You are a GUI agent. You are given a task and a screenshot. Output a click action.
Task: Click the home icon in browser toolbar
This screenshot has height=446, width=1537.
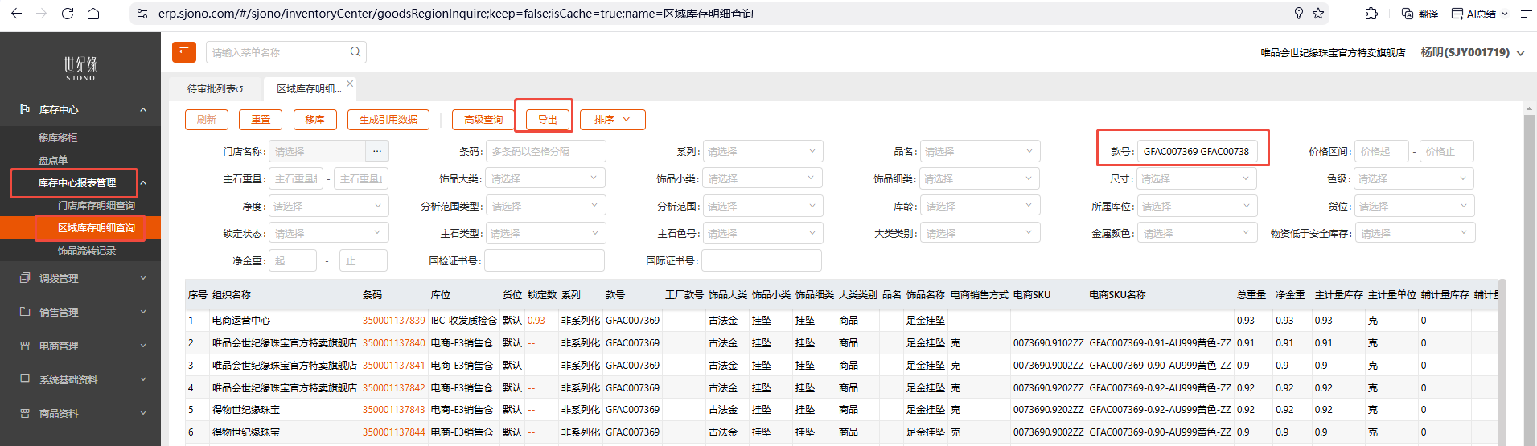pos(93,14)
